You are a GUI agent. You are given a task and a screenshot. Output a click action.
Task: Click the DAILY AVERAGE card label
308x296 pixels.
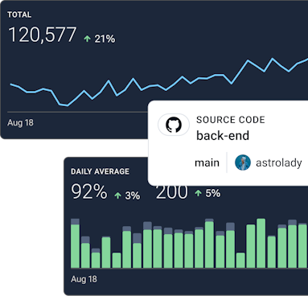tap(100, 171)
